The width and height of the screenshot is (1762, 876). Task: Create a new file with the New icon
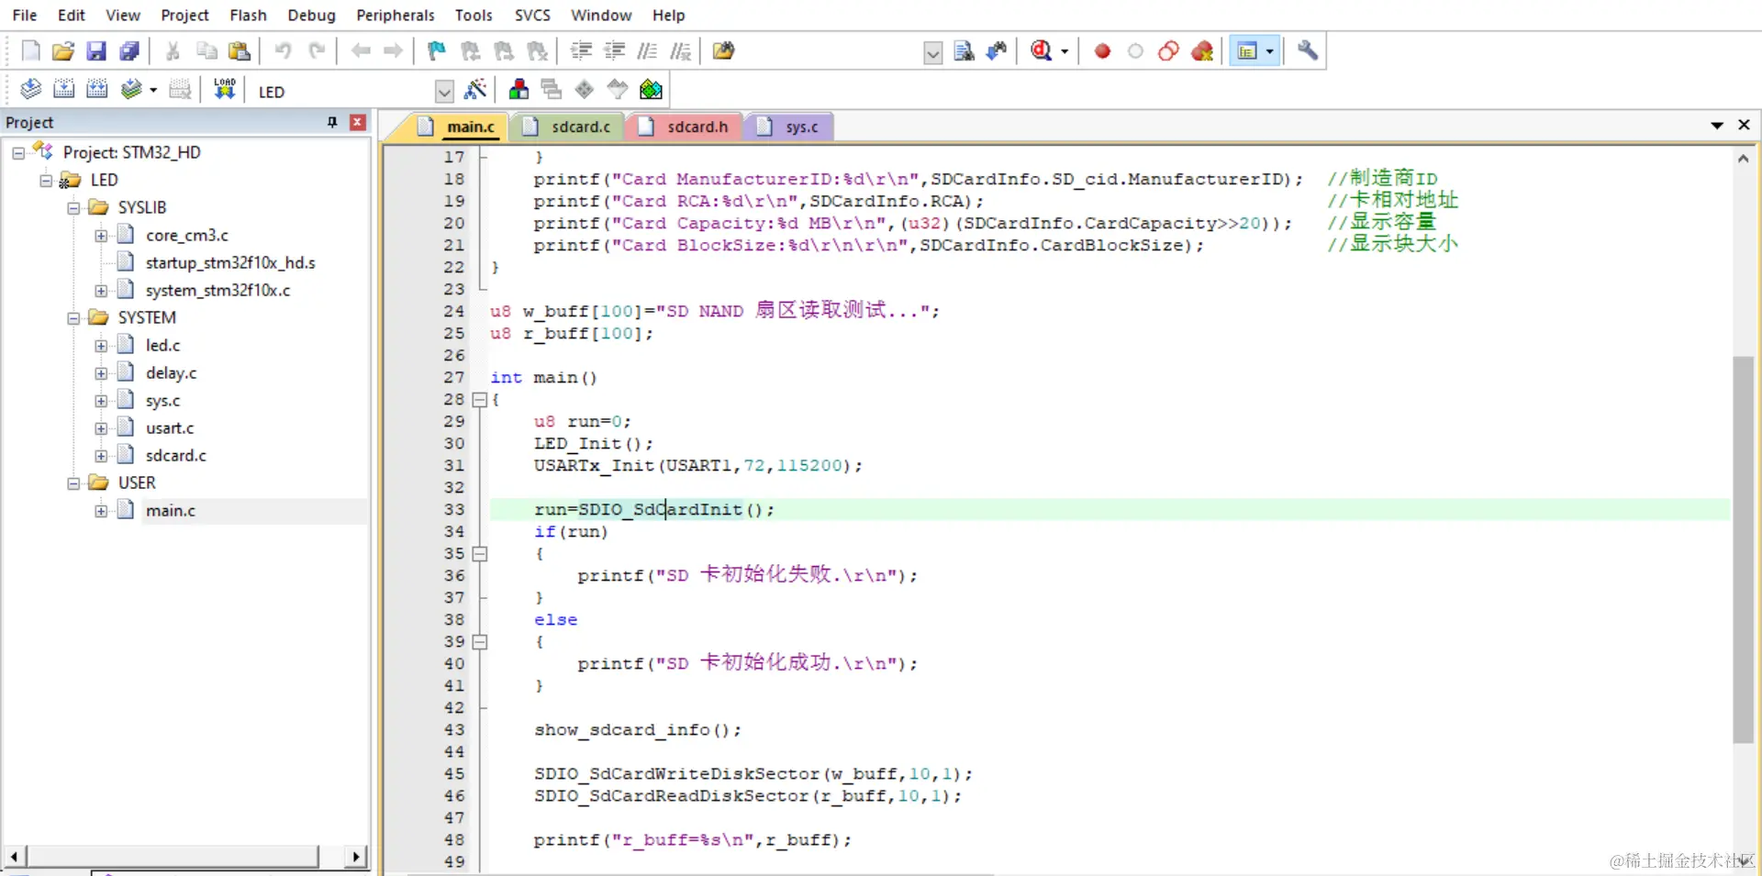[30, 51]
